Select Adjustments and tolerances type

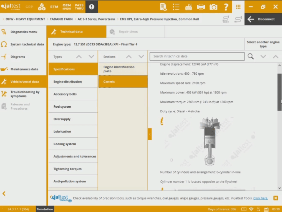tap(73, 157)
